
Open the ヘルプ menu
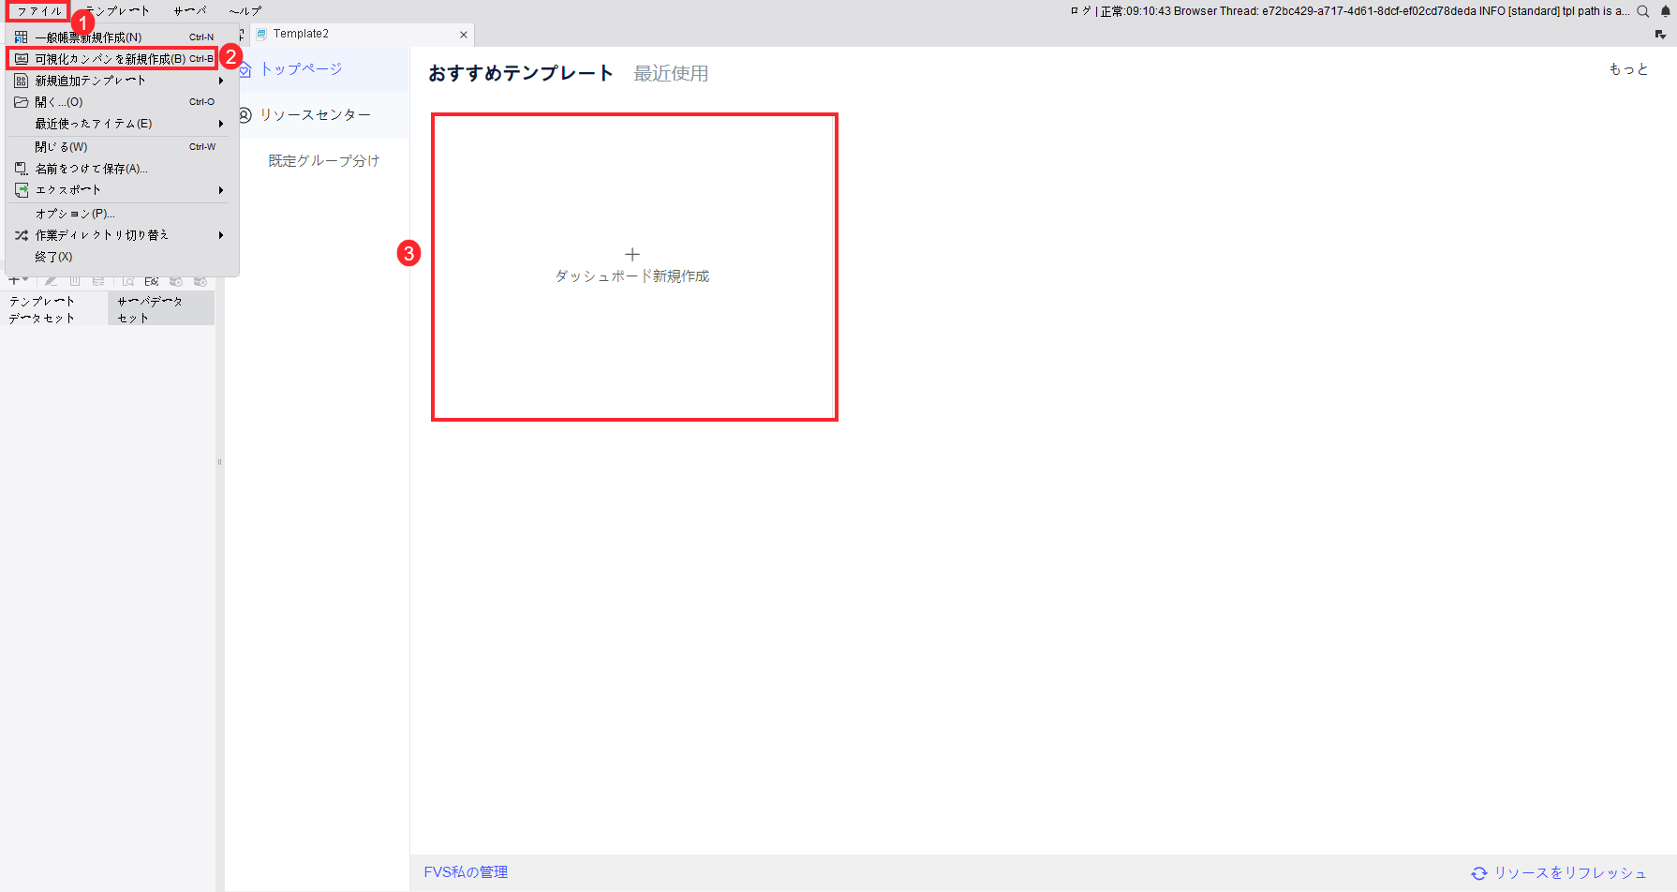point(245,11)
